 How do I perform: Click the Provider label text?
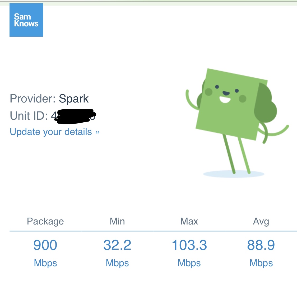pos(33,99)
